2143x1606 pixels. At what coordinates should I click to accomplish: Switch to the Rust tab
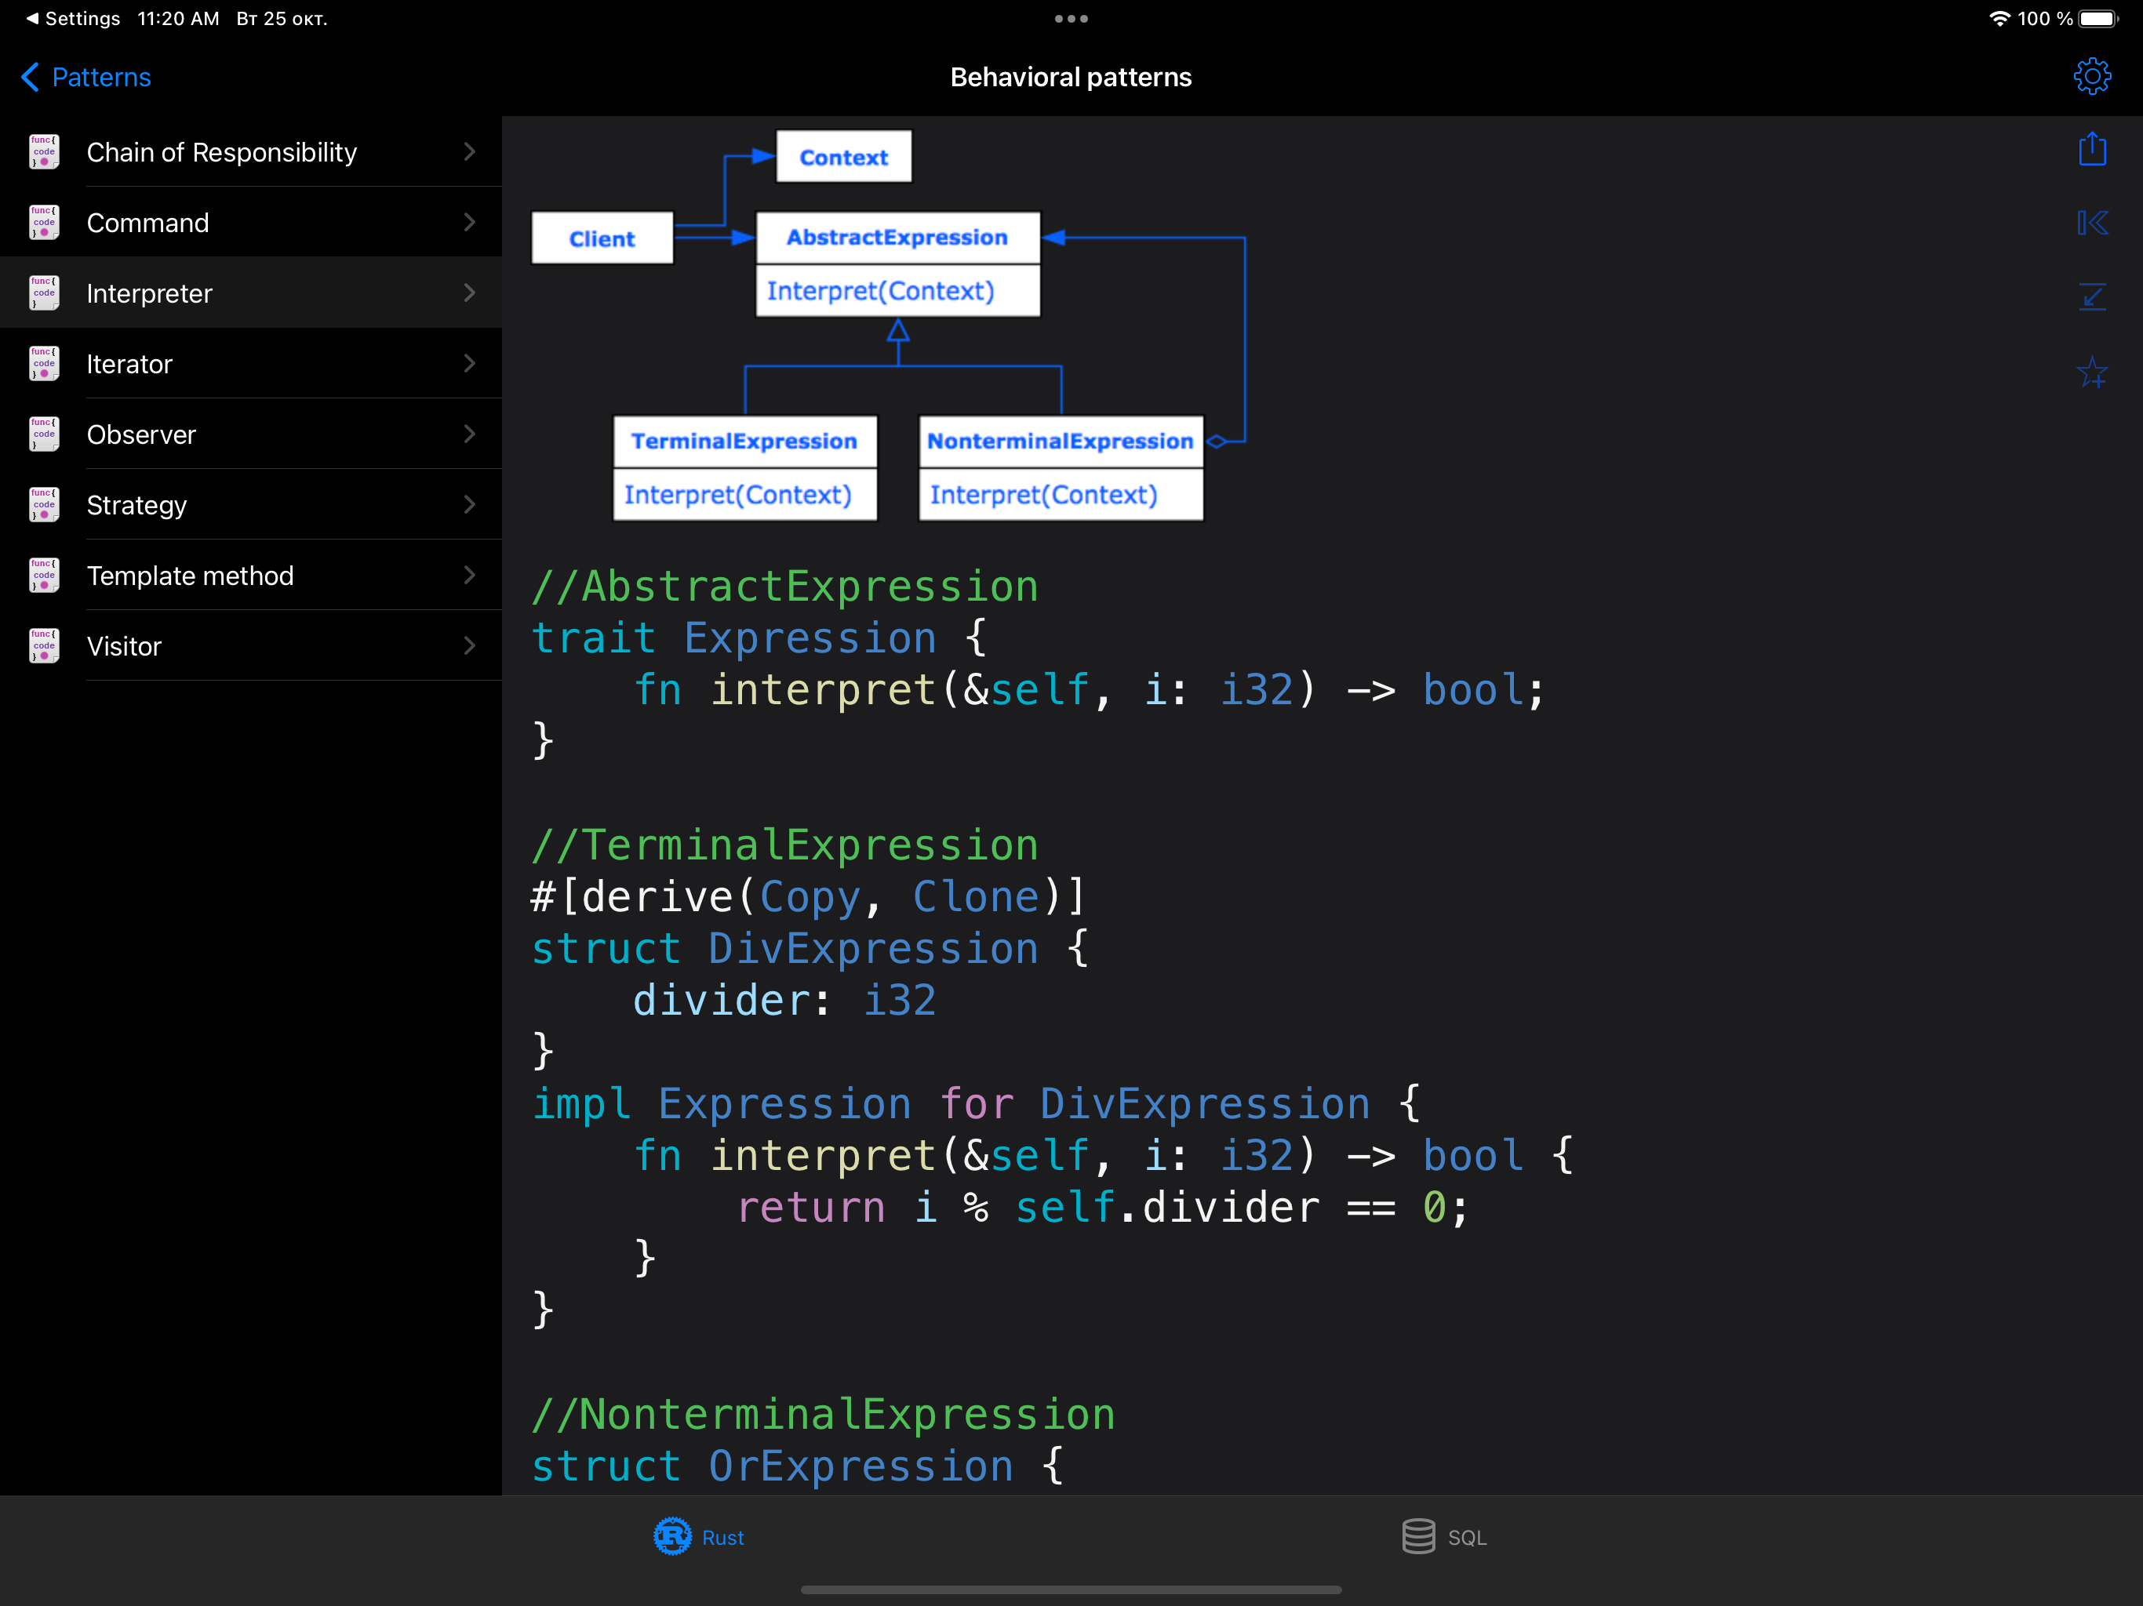coord(698,1537)
